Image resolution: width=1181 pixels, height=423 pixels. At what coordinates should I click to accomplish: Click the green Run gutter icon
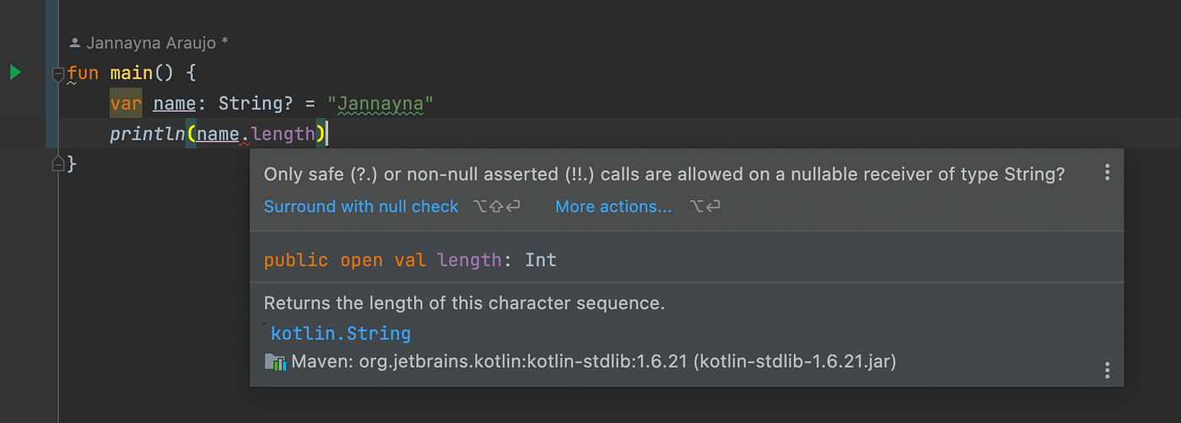pyautogui.click(x=15, y=72)
